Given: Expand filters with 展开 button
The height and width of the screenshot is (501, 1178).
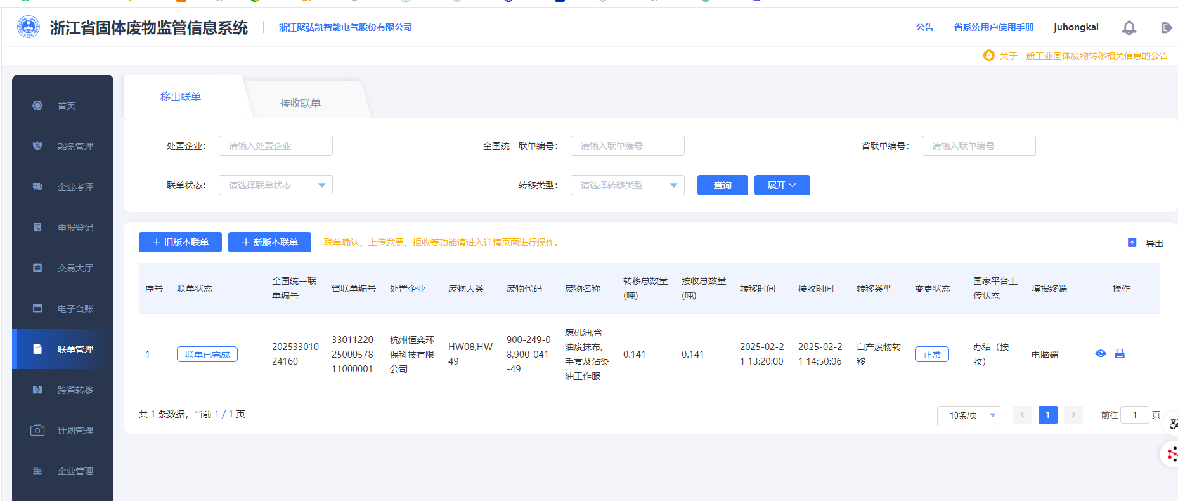Looking at the screenshot, I should point(782,185).
